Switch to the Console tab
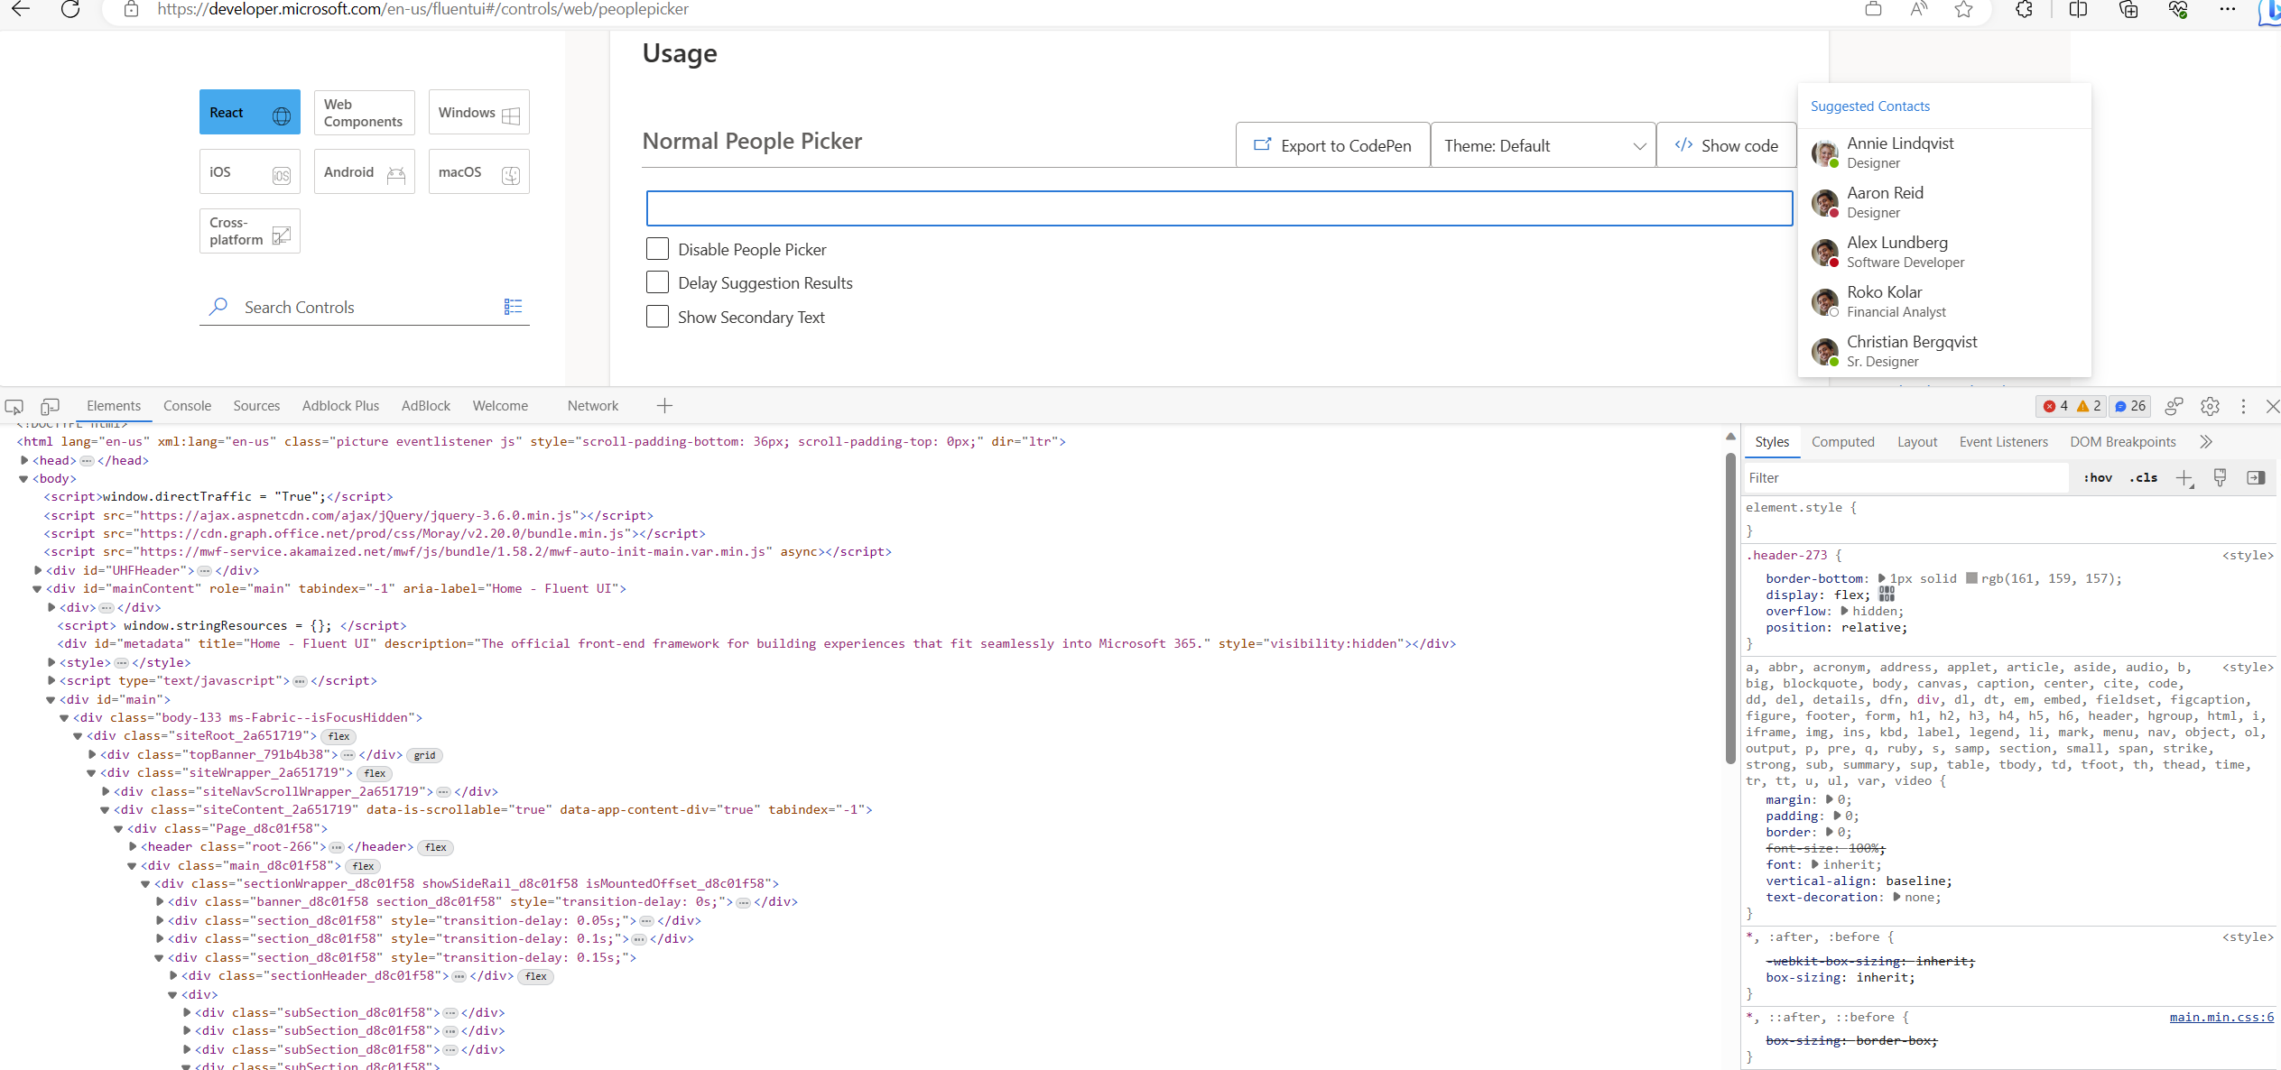 tap(187, 406)
